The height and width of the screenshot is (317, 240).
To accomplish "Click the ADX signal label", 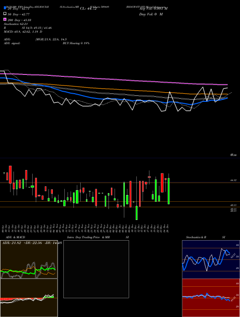I will 12,43.
